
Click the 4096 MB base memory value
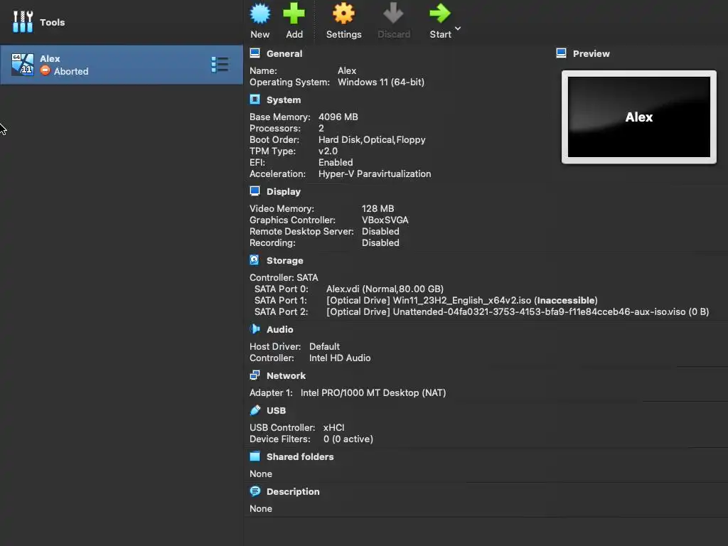pos(338,117)
